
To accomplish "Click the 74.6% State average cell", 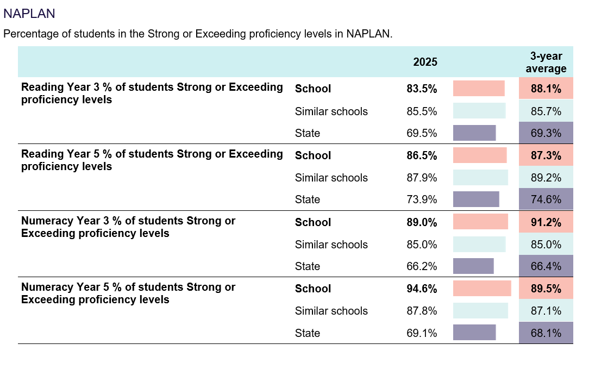I will pyautogui.click(x=546, y=199).
